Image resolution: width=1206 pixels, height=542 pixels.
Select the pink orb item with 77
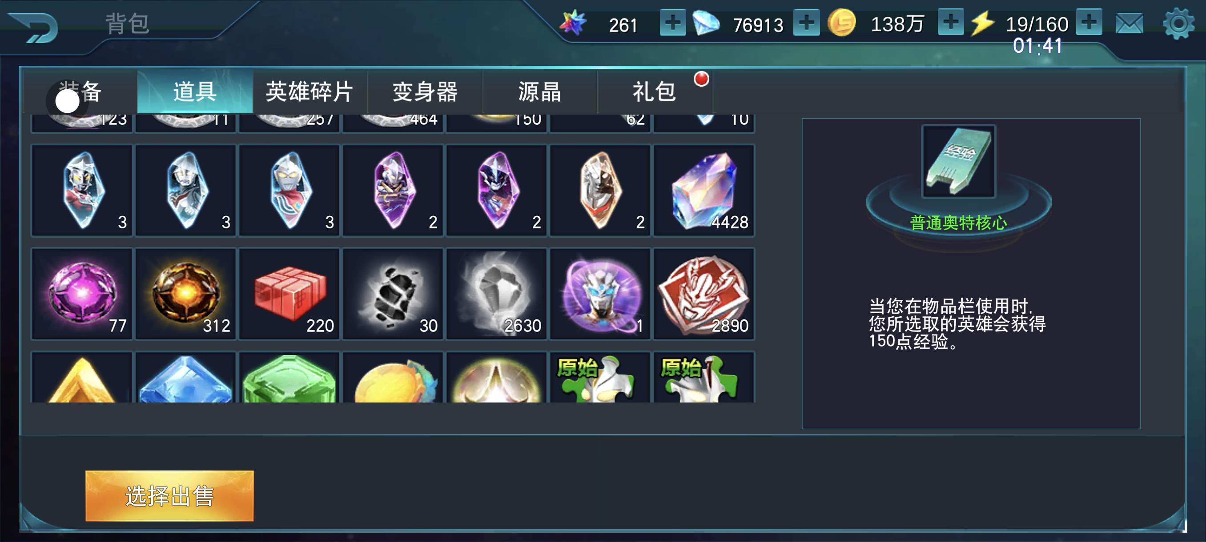tap(82, 294)
